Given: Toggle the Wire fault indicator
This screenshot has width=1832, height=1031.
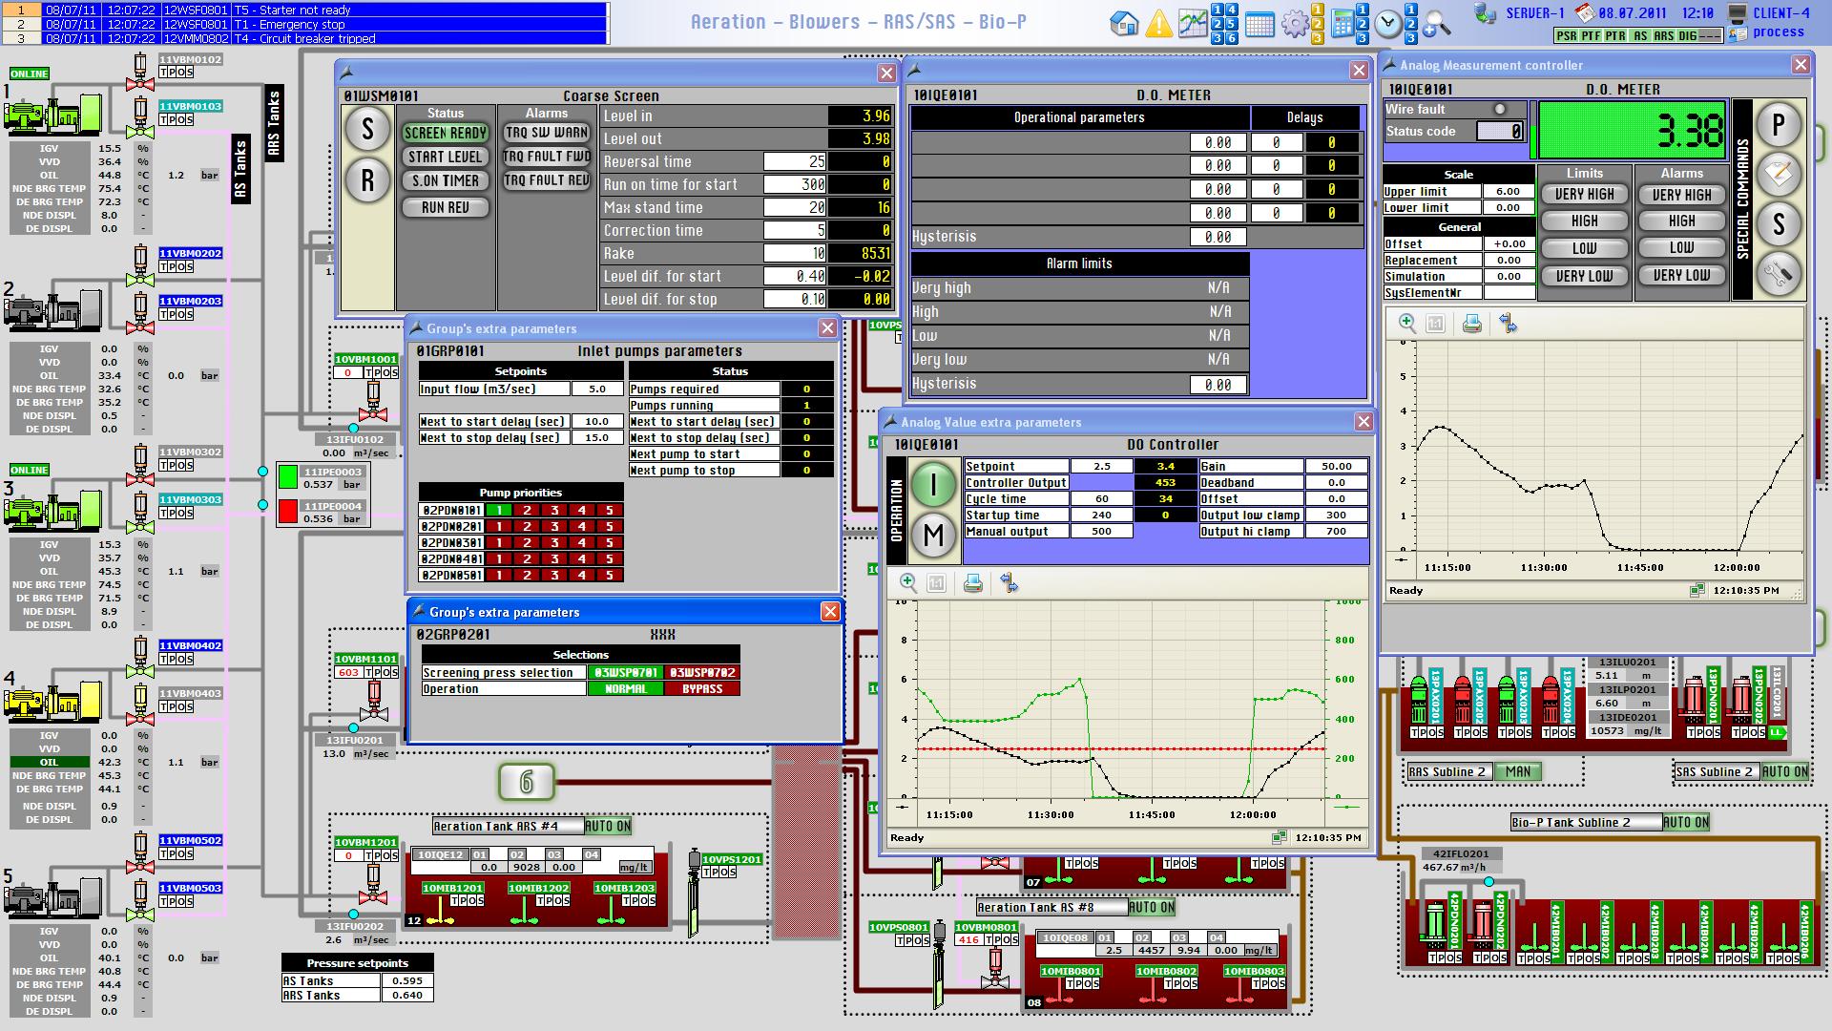Looking at the screenshot, I should click(x=1499, y=109).
